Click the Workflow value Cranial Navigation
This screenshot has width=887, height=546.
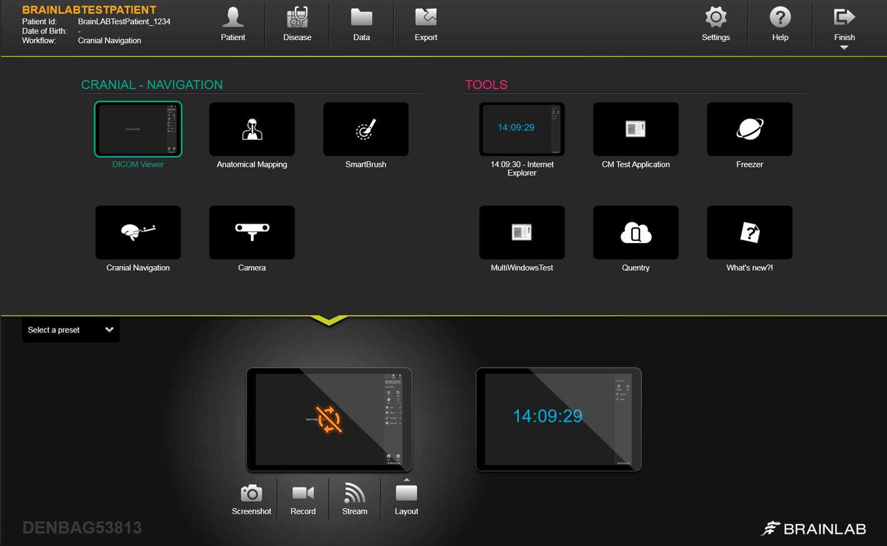point(109,41)
